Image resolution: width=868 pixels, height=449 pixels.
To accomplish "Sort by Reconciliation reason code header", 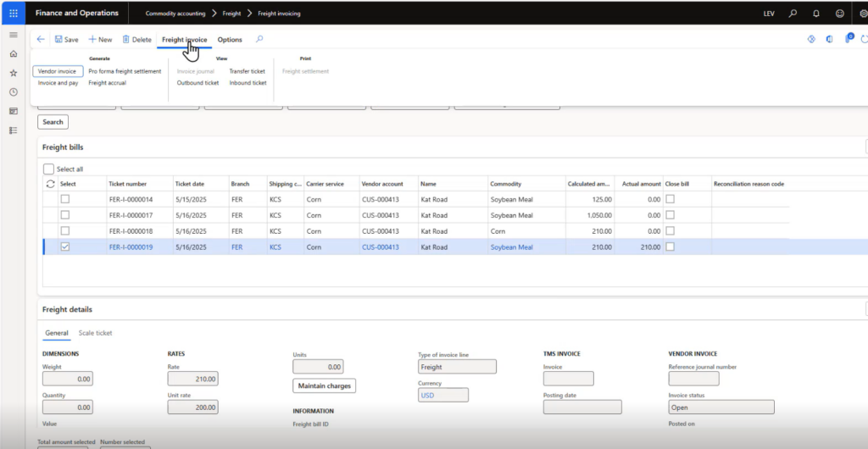I will (748, 184).
